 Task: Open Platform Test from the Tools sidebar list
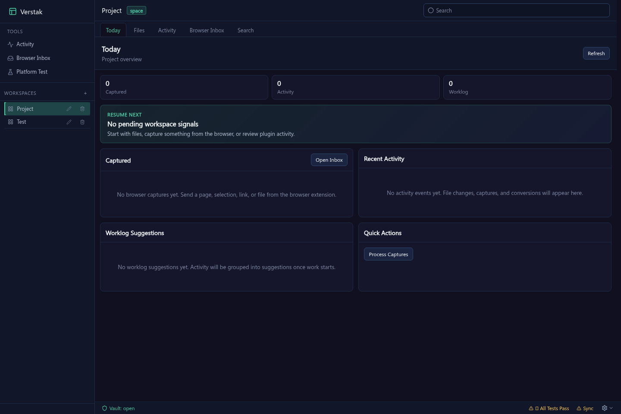(47, 72)
